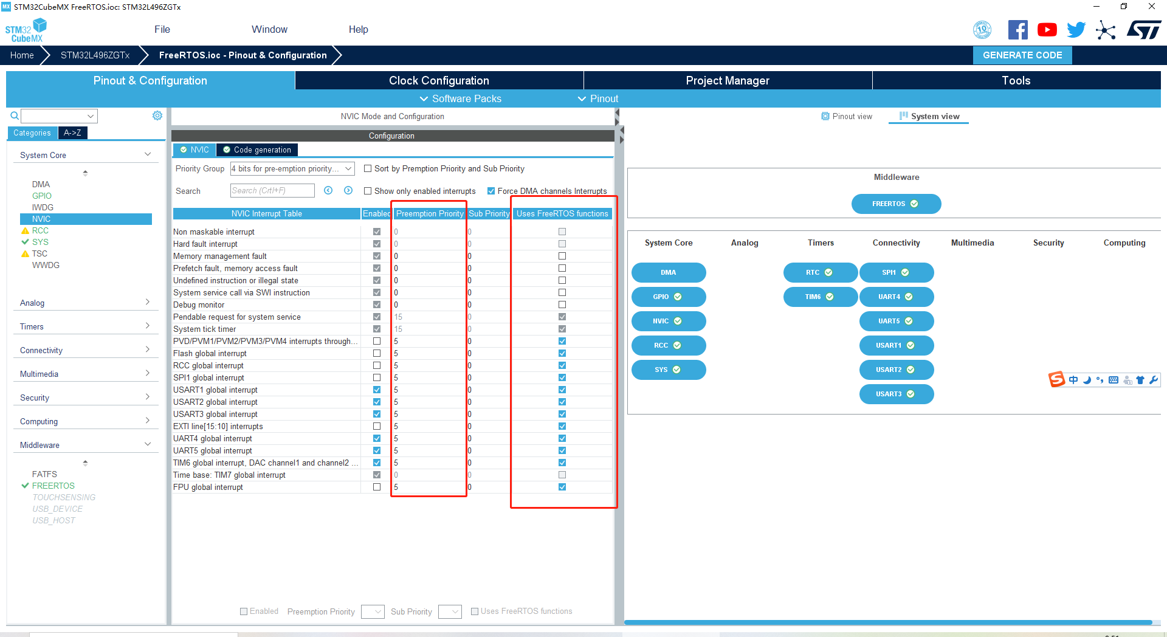Uncheck Uses FreeRTOS functions for UART5 interrupt
Viewport: 1167px width, 637px height.
point(562,450)
